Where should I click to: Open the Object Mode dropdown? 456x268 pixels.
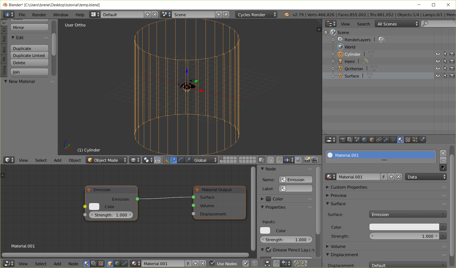coord(106,160)
